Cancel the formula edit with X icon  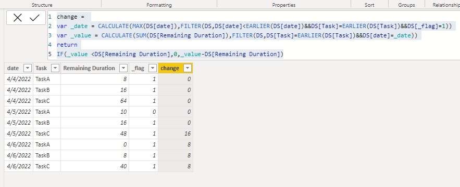pos(18,18)
